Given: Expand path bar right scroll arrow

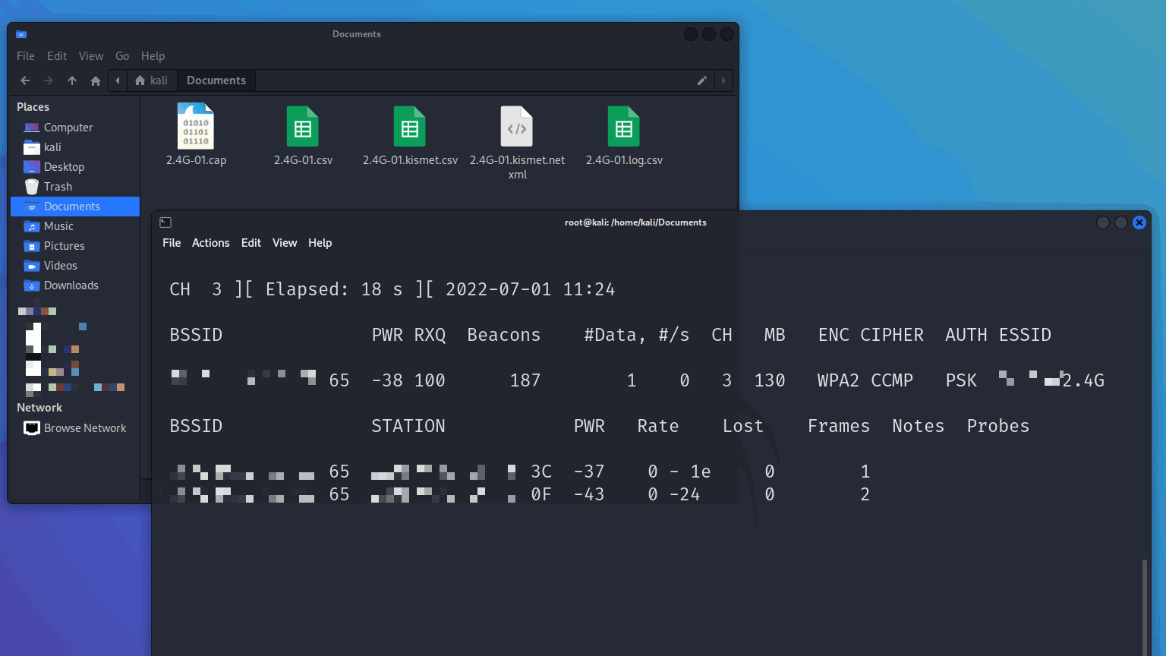Looking at the screenshot, I should (723, 80).
